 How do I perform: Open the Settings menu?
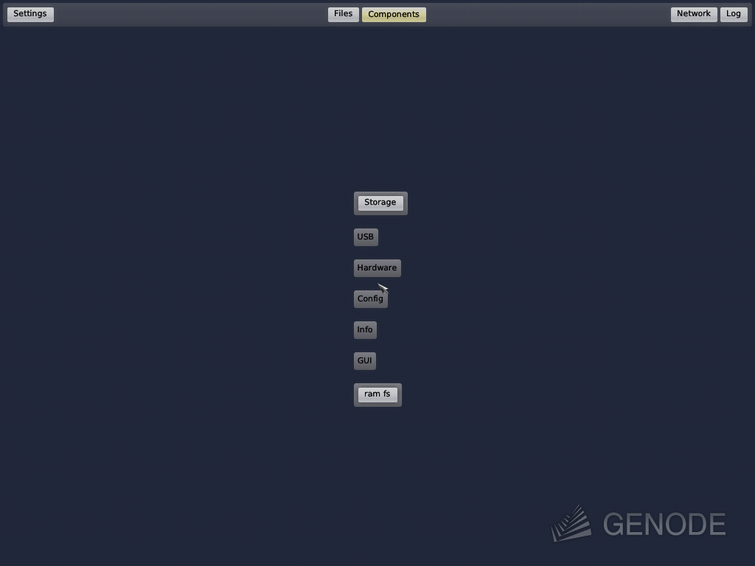[x=29, y=13]
